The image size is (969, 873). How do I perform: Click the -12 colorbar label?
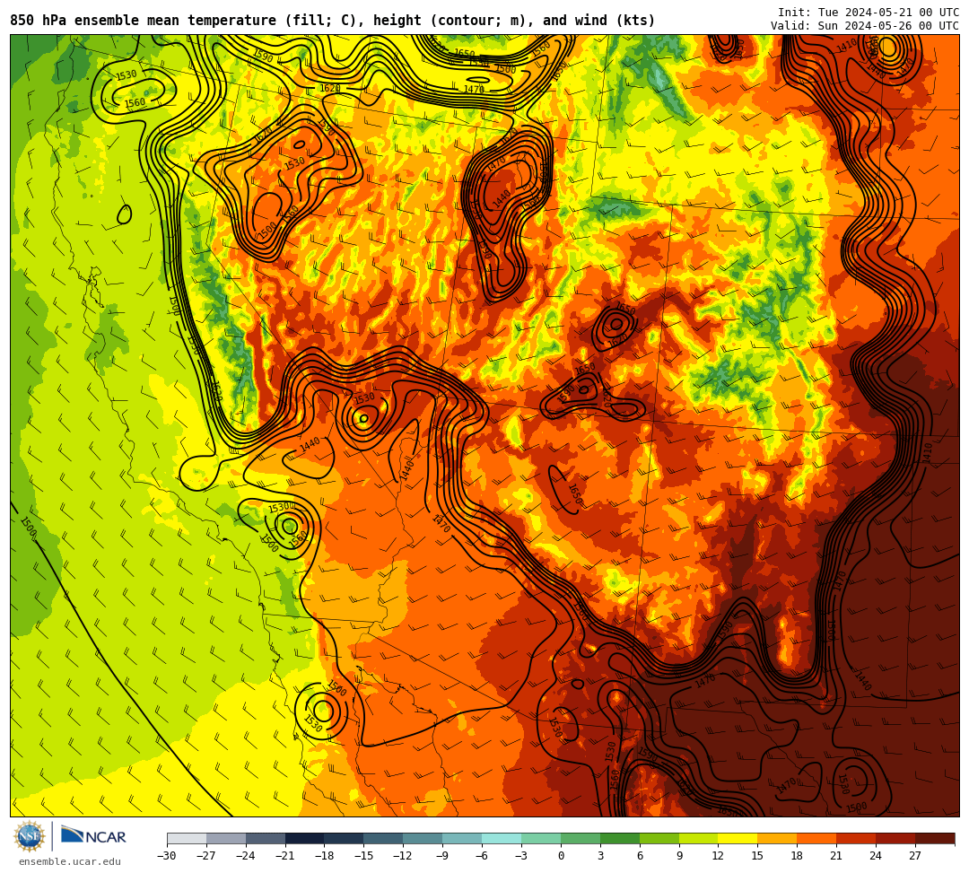pyautogui.click(x=404, y=856)
